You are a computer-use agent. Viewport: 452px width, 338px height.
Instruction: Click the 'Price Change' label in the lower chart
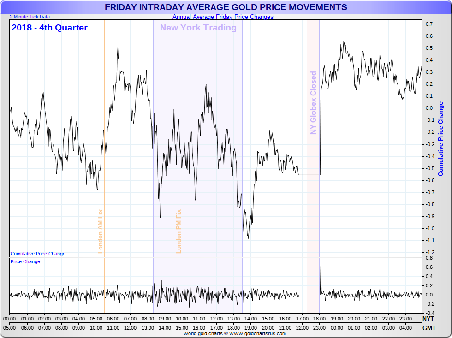point(25,261)
